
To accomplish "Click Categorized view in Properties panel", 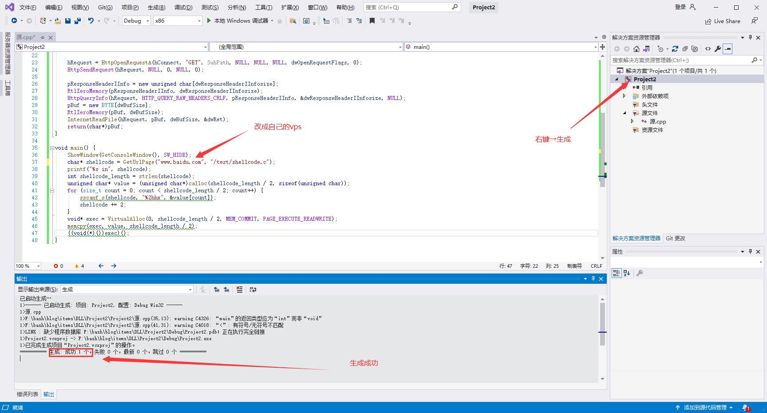I will 617,273.
